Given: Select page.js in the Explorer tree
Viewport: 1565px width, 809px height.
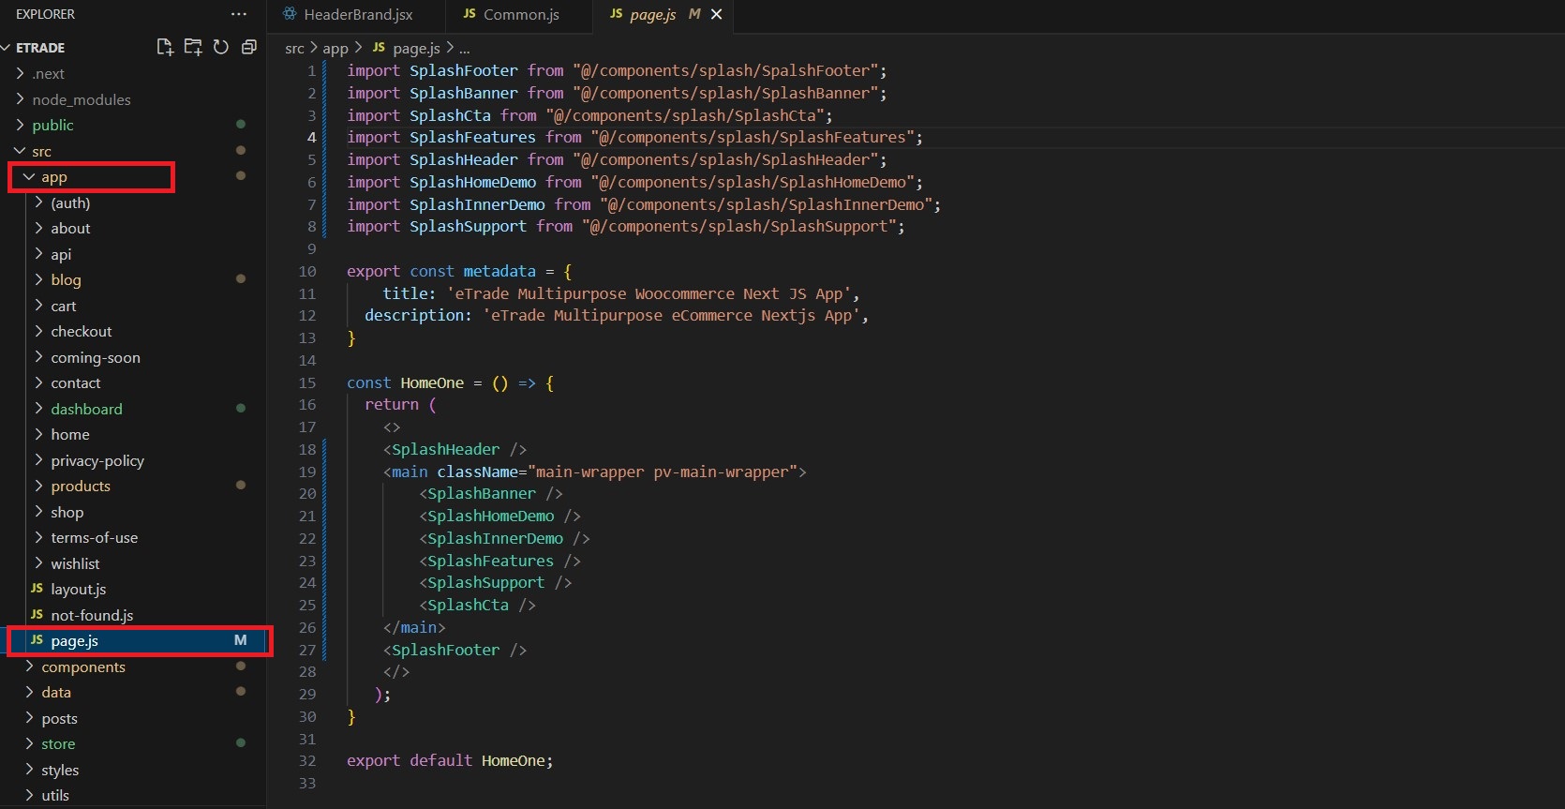Looking at the screenshot, I should click(75, 641).
